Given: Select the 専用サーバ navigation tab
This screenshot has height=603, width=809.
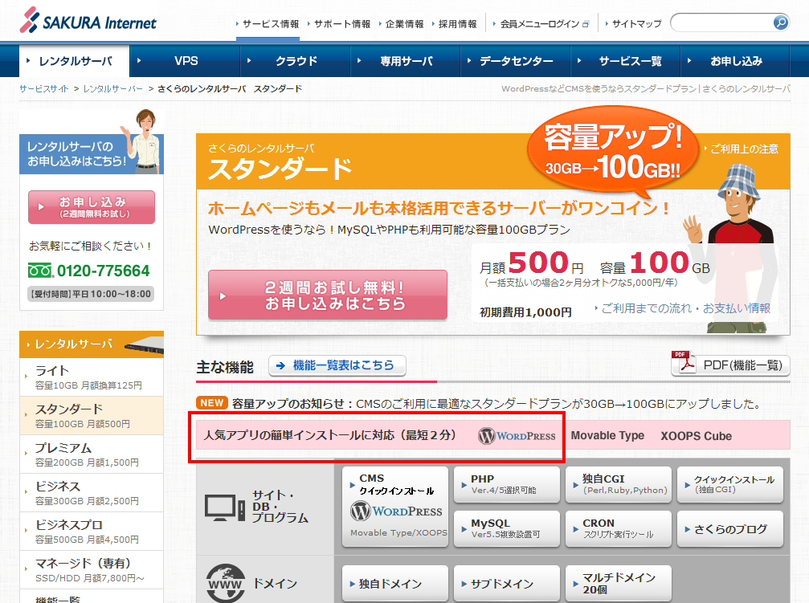Looking at the screenshot, I should [406, 61].
